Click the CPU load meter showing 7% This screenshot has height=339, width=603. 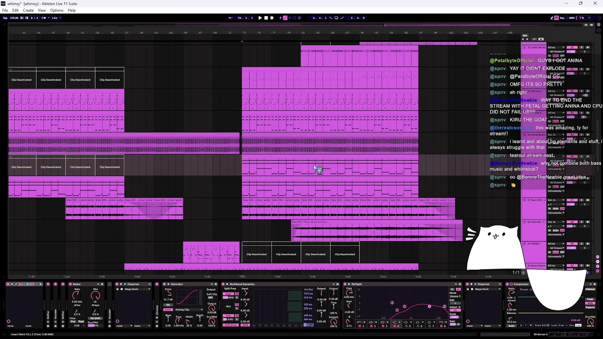[583, 18]
